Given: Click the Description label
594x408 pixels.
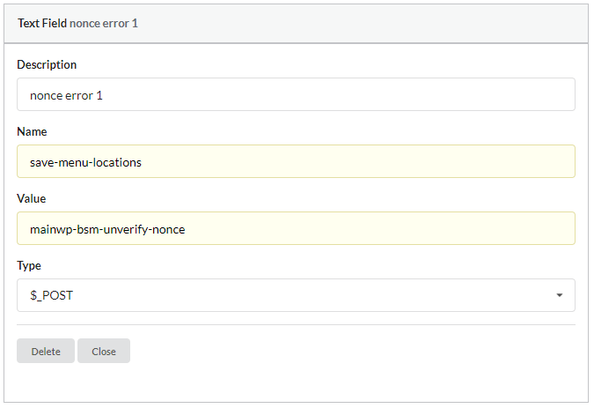Looking at the screenshot, I should click(x=47, y=65).
